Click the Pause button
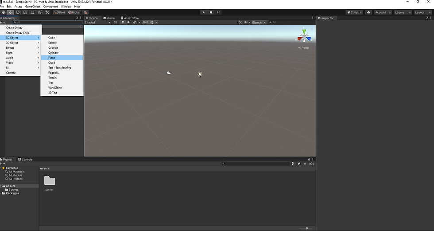The image size is (434, 231). click(x=211, y=12)
